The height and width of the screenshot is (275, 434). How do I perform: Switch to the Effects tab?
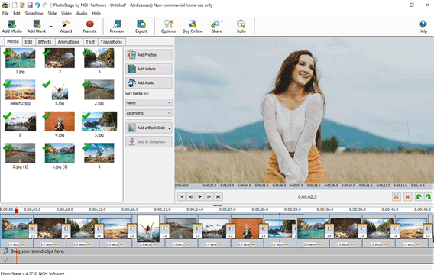click(x=44, y=42)
